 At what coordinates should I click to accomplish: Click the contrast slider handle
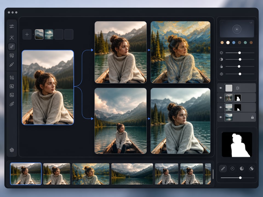tap(240, 59)
